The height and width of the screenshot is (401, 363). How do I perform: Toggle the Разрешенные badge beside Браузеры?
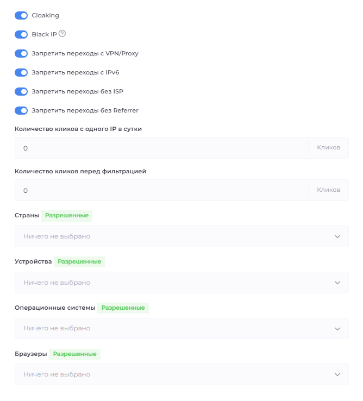click(74, 354)
